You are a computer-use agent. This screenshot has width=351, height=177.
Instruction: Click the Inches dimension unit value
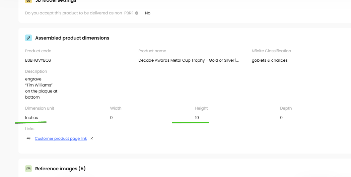coord(31,118)
